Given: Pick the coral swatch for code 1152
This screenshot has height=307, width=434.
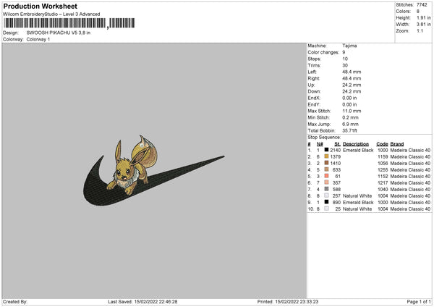Looking at the screenshot, I should tap(326, 176).
